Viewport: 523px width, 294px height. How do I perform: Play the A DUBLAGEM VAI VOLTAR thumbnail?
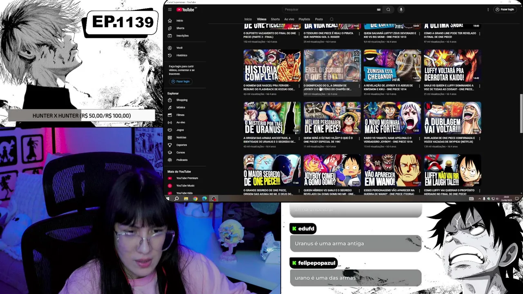coord(453,118)
